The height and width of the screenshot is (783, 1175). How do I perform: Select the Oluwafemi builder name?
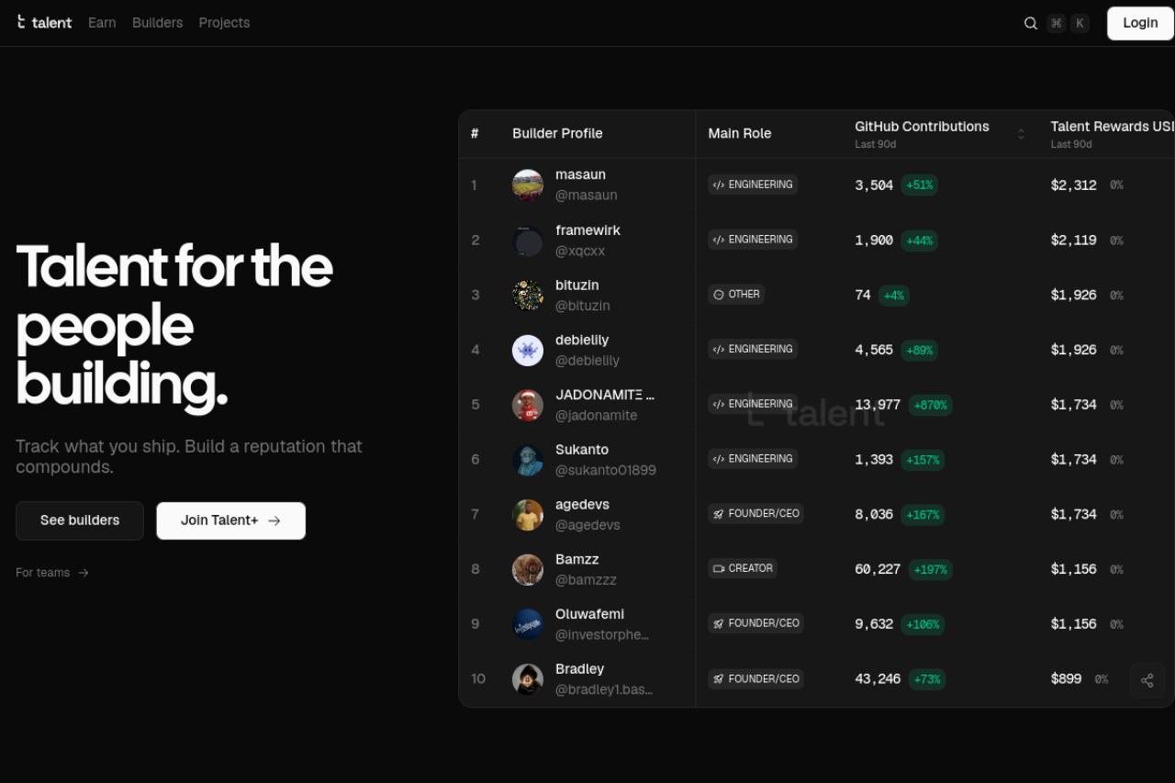point(589,614)
